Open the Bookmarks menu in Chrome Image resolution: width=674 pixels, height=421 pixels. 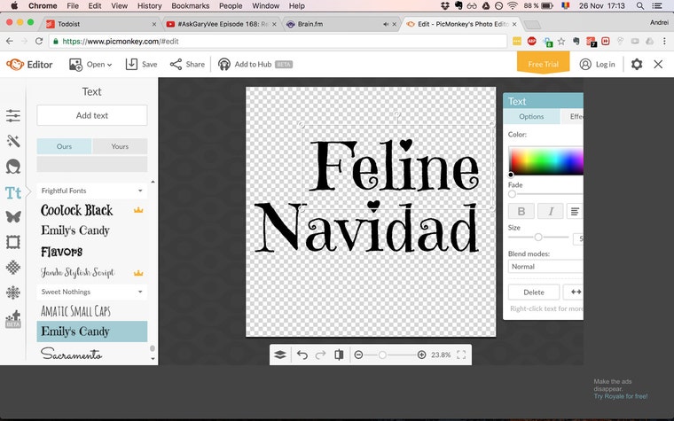190,6
